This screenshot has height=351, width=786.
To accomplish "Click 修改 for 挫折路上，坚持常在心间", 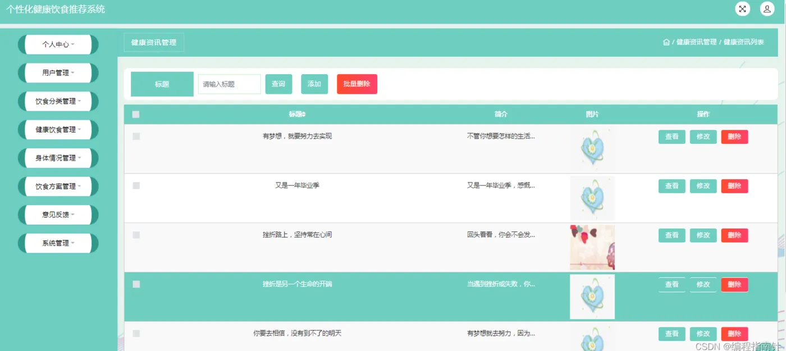I will 703,235.
